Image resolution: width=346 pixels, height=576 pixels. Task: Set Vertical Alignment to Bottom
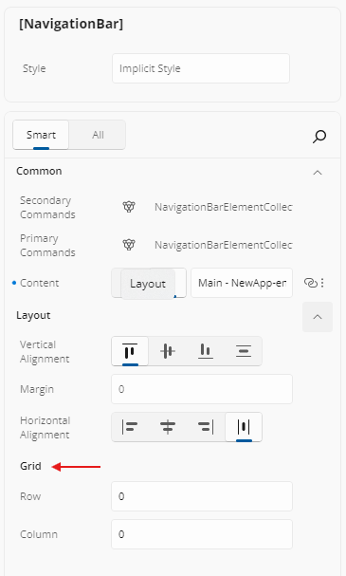(x=206, y=351)
